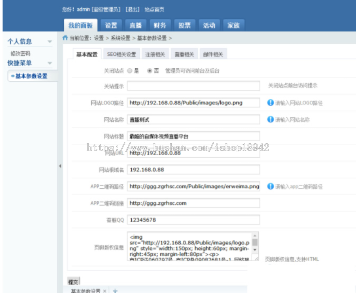Open 投票 main tab
This screenshot has width=356, height=293.
(184, 25)
